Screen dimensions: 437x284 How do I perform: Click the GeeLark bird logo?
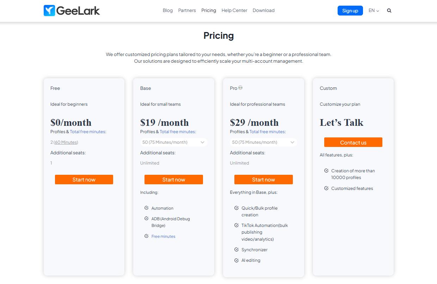(49, 11)
